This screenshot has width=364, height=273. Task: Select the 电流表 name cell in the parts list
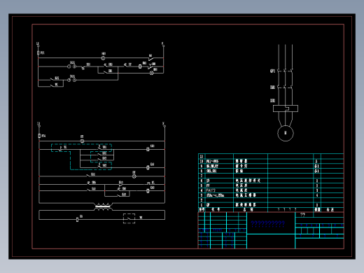(241, 190)
